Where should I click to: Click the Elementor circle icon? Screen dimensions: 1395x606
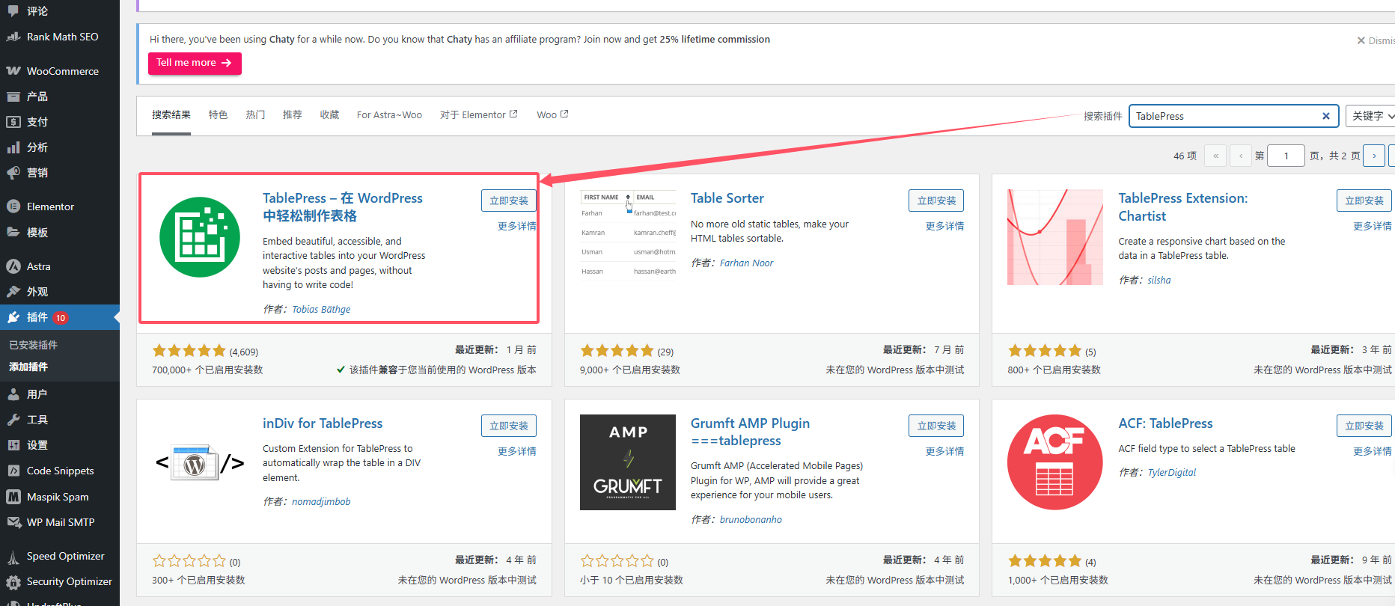[x=13, y=206]
